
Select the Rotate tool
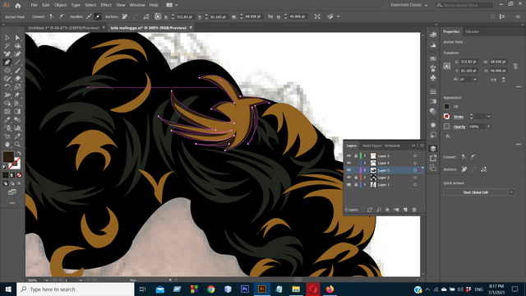7,86
